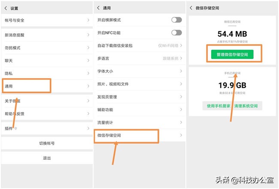Open 照片、视频和文件 setting
Image resolution: width=279 pixels, height=189 pixels.
(139, 84)
